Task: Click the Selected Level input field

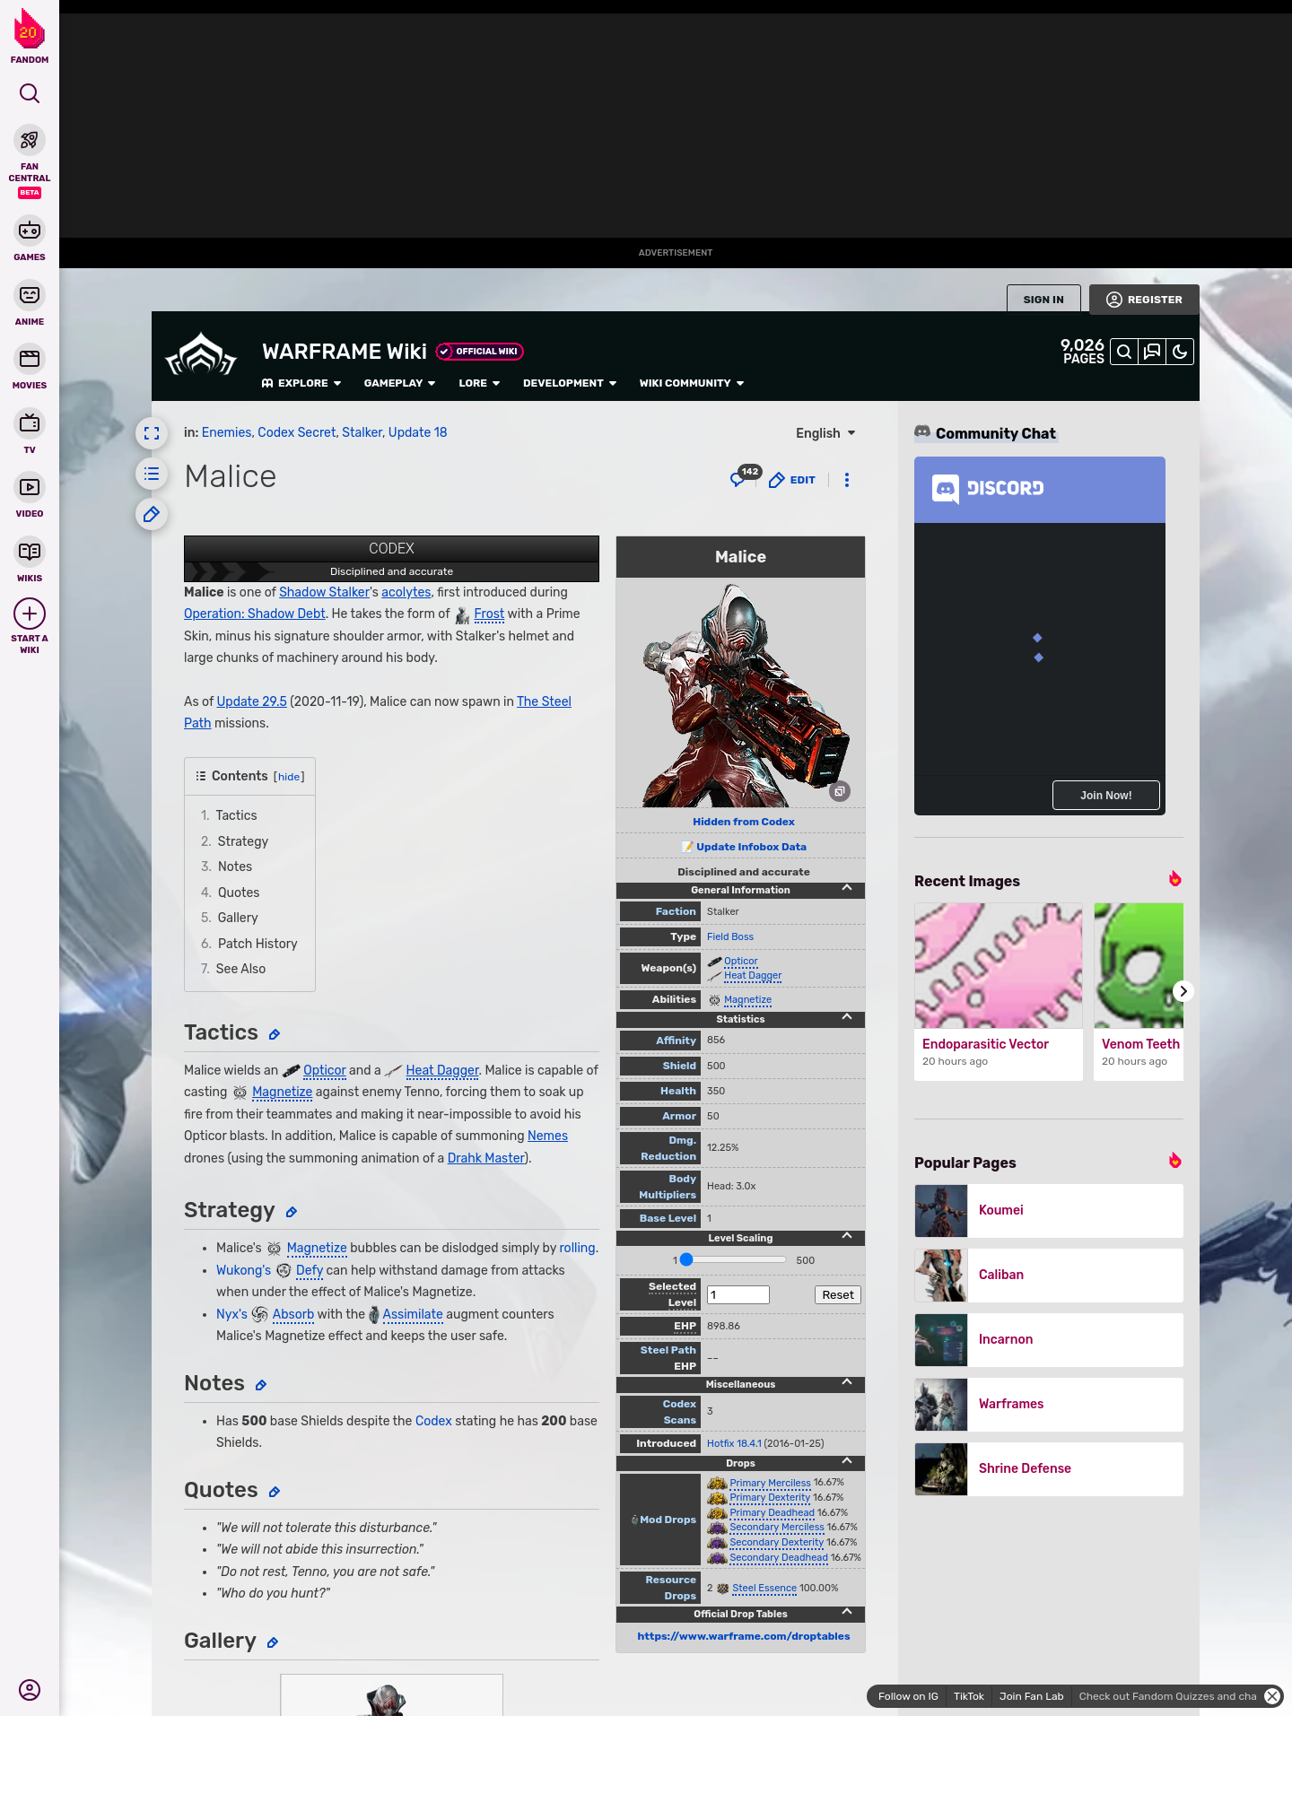Action: point(738,1295)
